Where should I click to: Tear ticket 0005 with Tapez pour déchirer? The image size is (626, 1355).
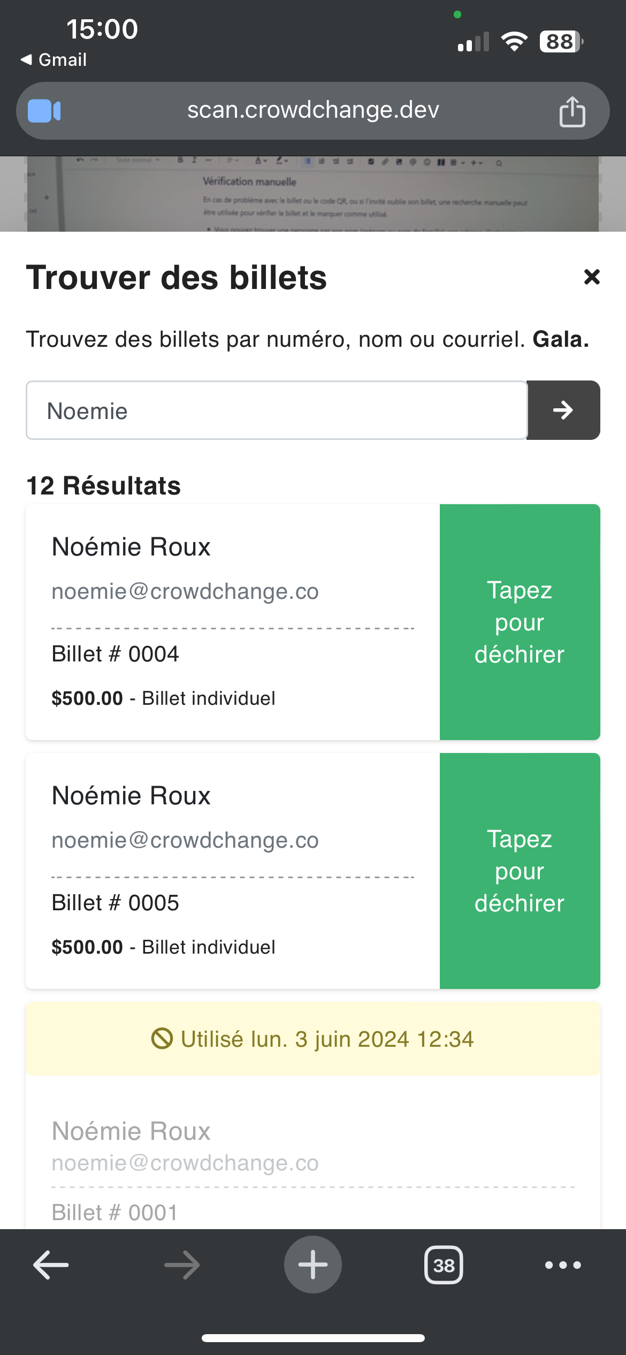click(520, 871)
